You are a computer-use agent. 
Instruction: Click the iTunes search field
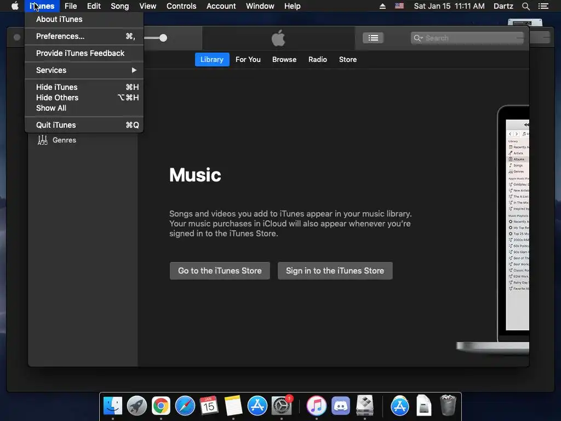pyautogui.click(x=468, y=38)
